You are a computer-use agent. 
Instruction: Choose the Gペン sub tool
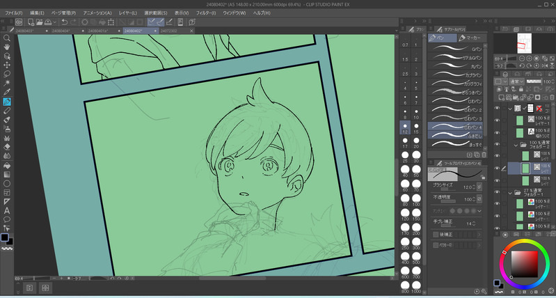click(455, 49)
